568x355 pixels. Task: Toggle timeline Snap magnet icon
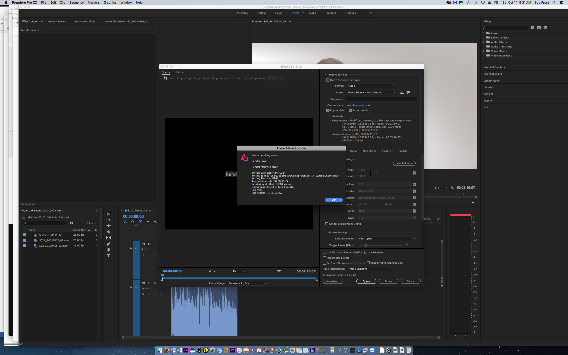[x=133, y=222]
